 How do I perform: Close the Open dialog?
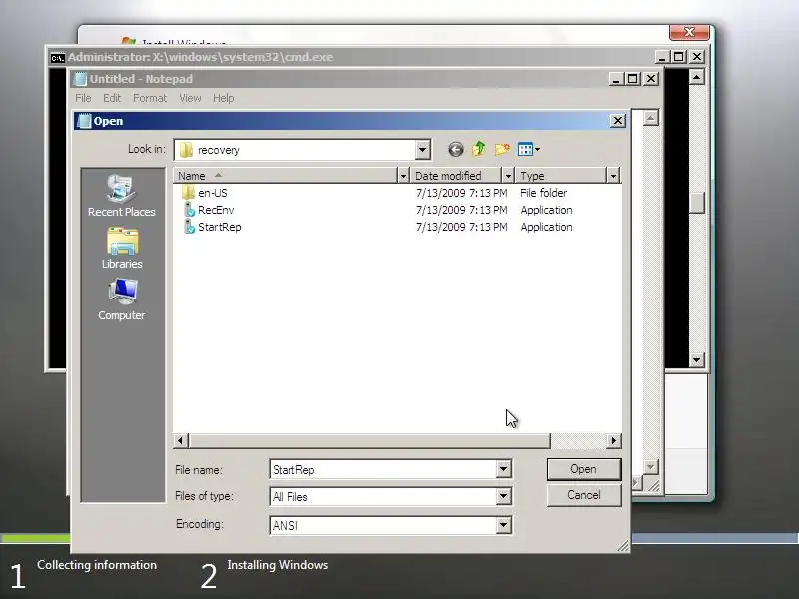617,121
